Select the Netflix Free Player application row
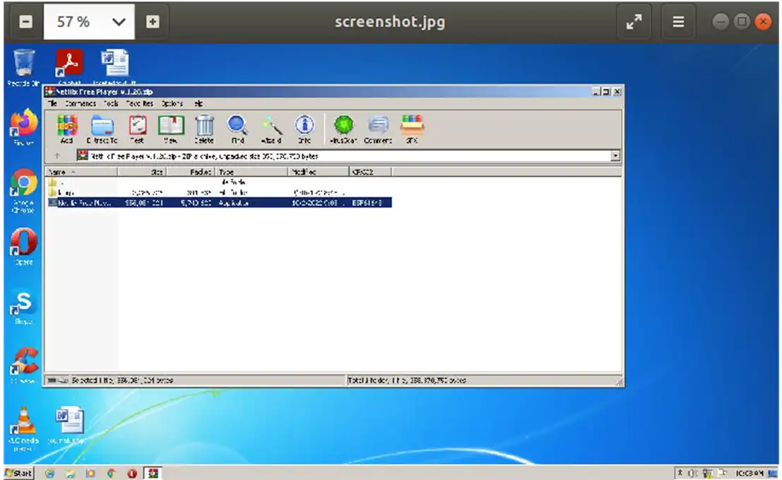The image size is (782, 480). [219, 203]
